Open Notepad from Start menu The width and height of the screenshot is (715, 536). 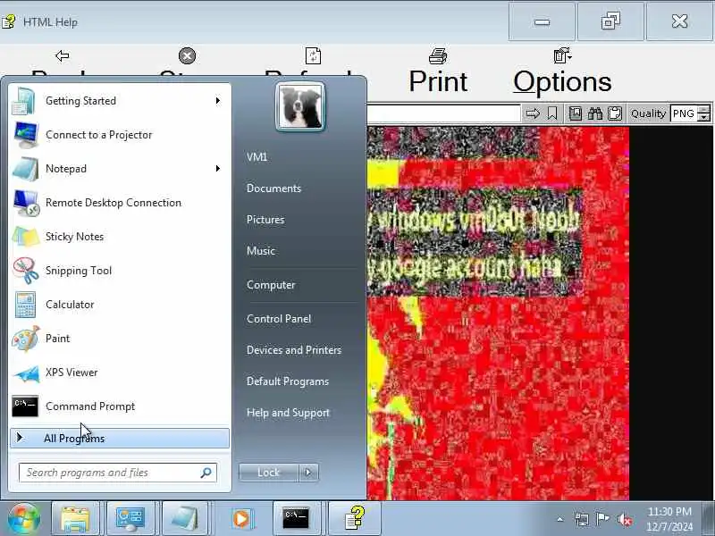click(118, 169)
